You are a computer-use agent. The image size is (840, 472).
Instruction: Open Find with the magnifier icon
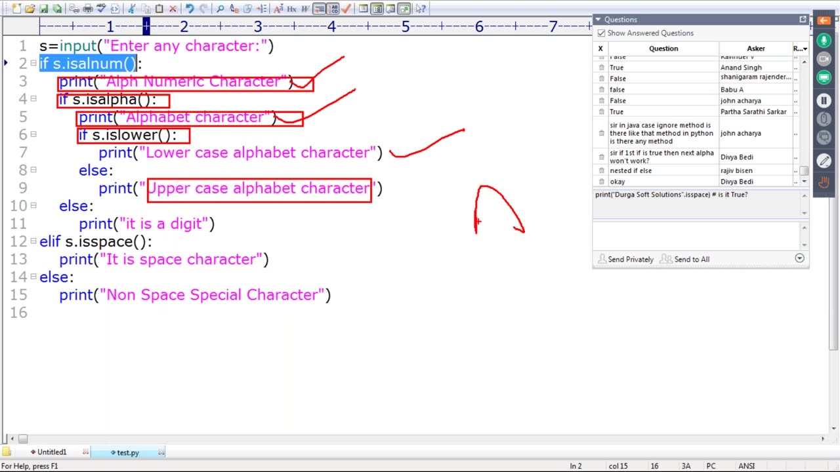coord(220,9)
